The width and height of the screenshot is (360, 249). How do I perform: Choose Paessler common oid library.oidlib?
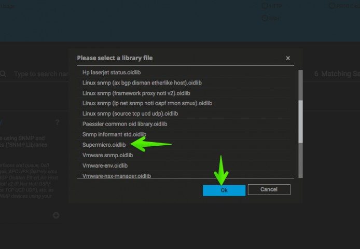[x=124, y=125]
